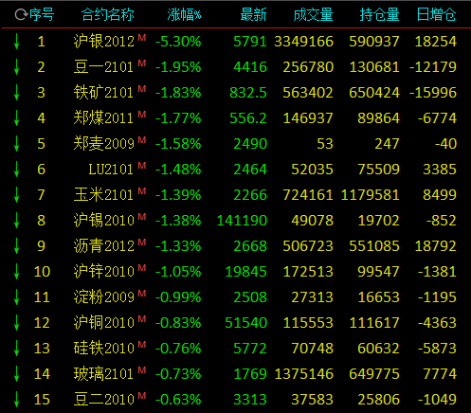This screenshot has height=413, width=471.
Task: Select contract 沪锡2010
Action: pos(104,221)
